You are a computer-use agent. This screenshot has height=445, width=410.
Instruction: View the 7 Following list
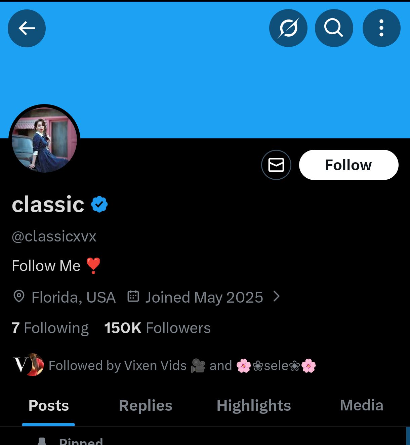50,328
